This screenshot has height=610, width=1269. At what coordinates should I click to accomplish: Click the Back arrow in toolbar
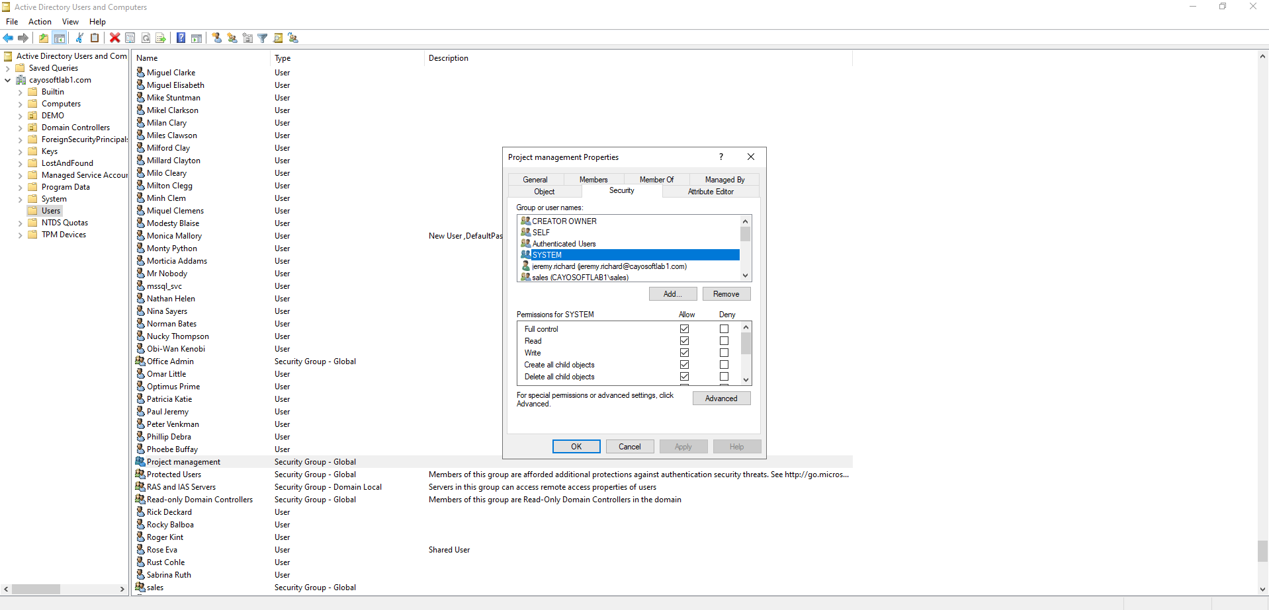click(x=9, y=38)
